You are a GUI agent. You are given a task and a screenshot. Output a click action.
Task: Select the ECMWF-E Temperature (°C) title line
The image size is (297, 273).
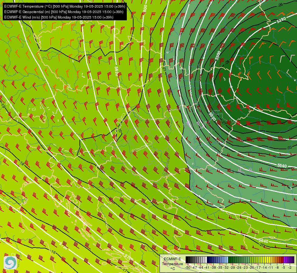pos(65,6)
